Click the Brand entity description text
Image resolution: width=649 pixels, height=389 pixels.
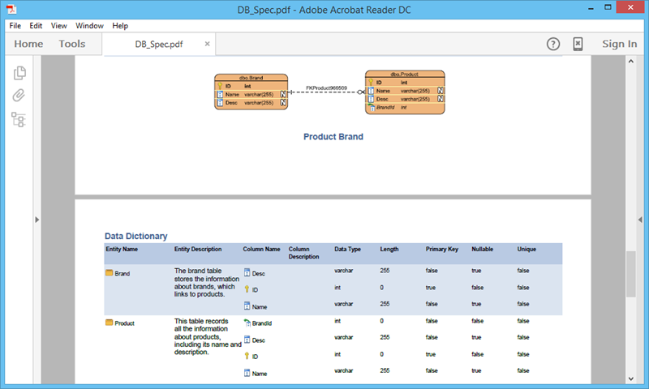[207, 282]
